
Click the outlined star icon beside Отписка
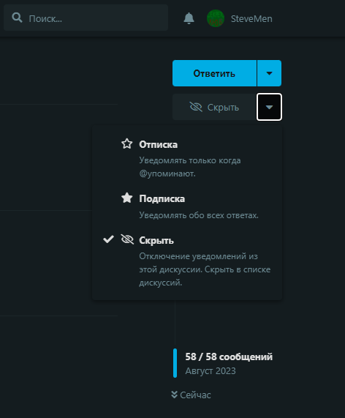[127, 143]
